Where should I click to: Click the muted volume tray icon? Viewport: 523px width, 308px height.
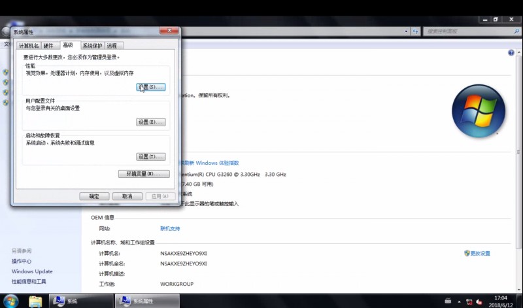(x=479, y=301)
